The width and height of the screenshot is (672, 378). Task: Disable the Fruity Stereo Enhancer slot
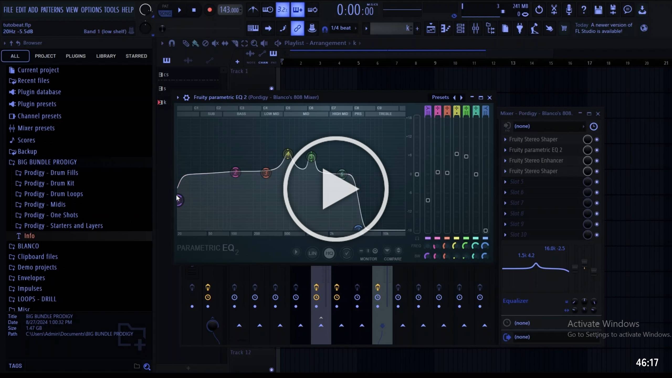tap(597, 161)
